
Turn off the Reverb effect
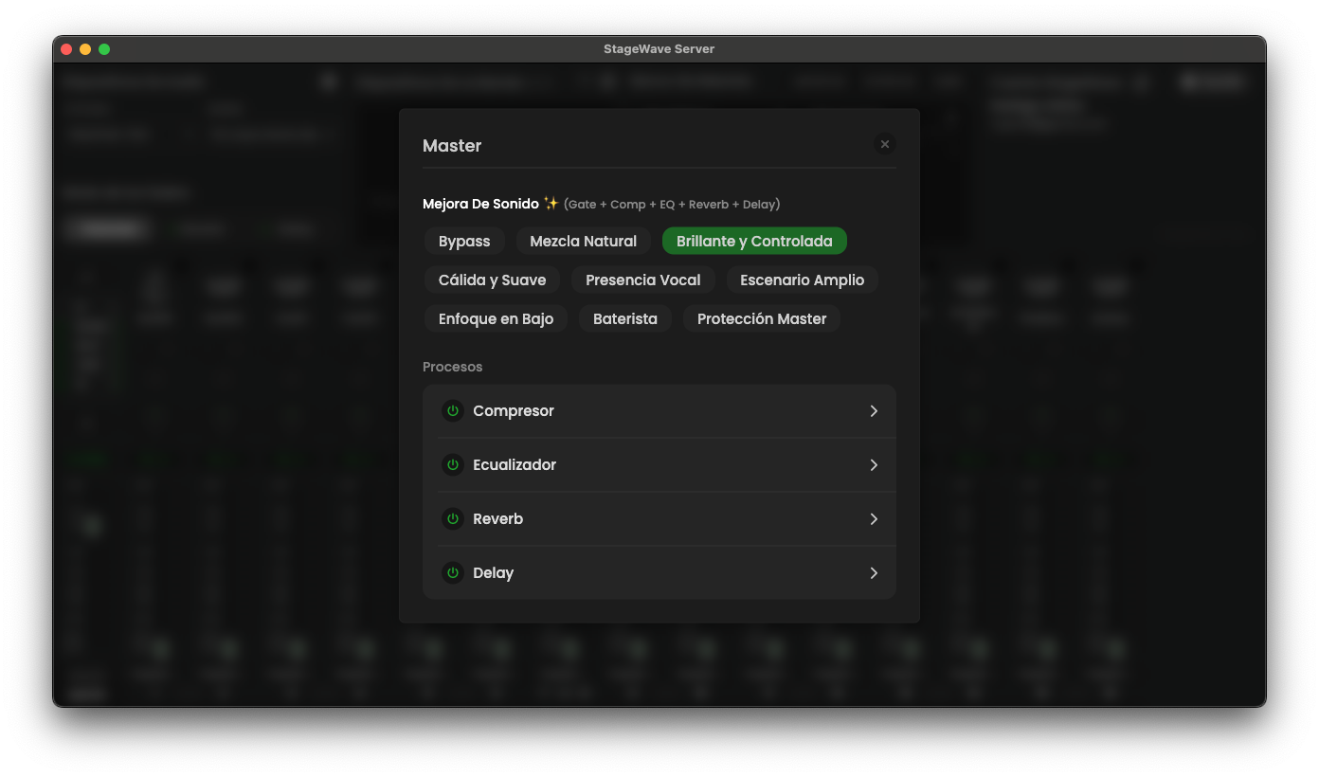tap(453, 518)
